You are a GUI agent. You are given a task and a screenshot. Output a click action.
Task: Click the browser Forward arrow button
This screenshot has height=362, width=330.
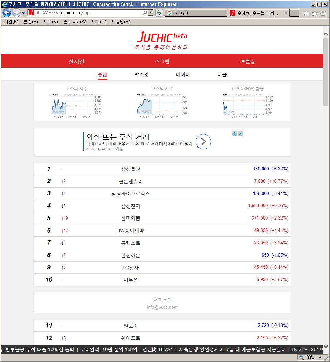click(16, 13)
